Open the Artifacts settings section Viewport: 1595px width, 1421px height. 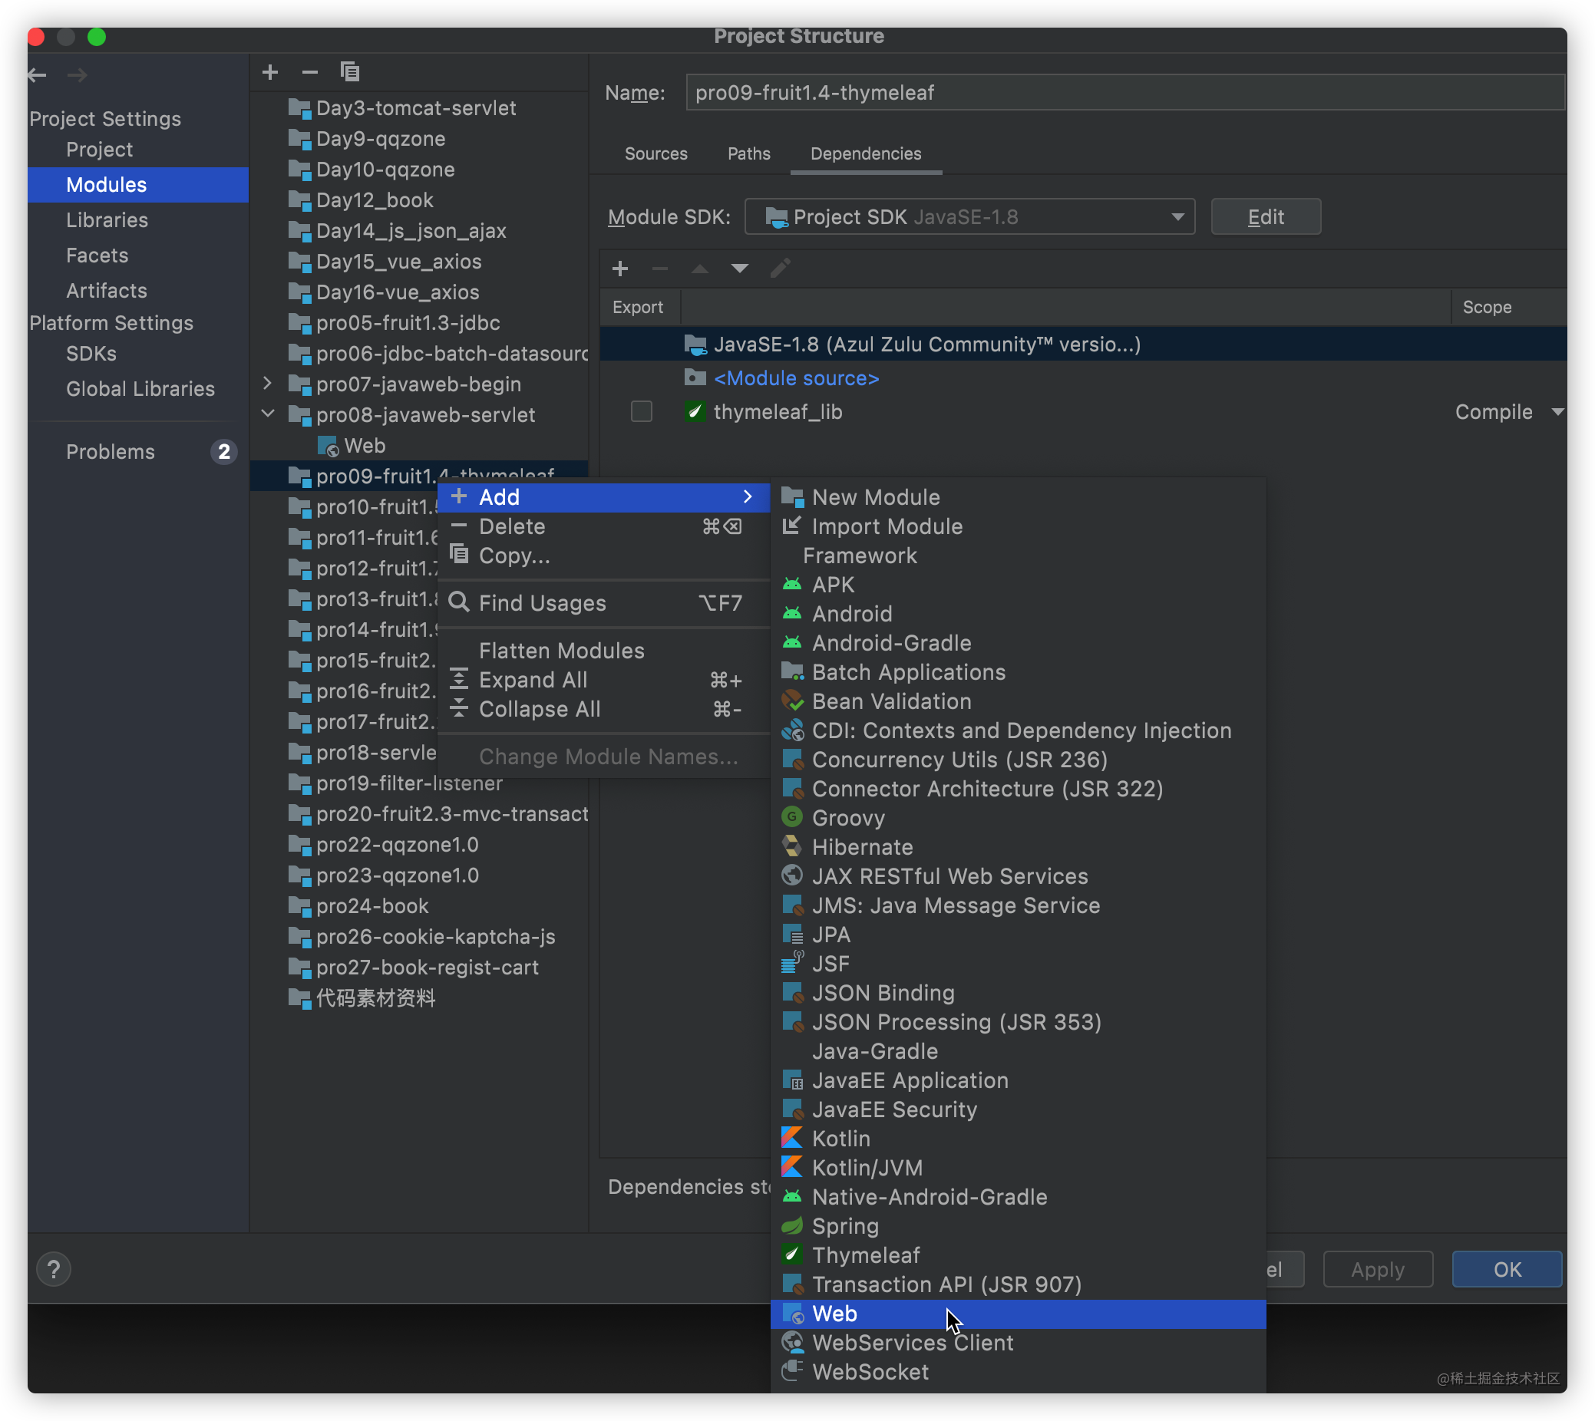[107, 292]
